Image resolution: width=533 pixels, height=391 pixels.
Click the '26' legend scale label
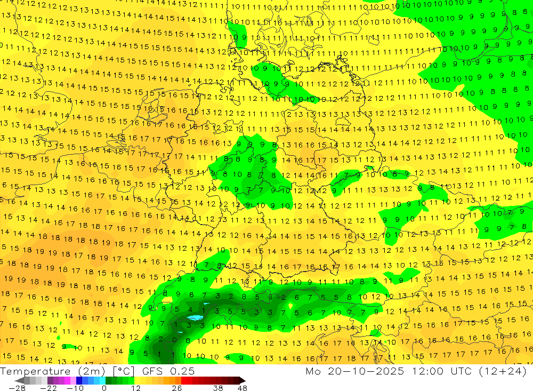click(x=177, y=388)
